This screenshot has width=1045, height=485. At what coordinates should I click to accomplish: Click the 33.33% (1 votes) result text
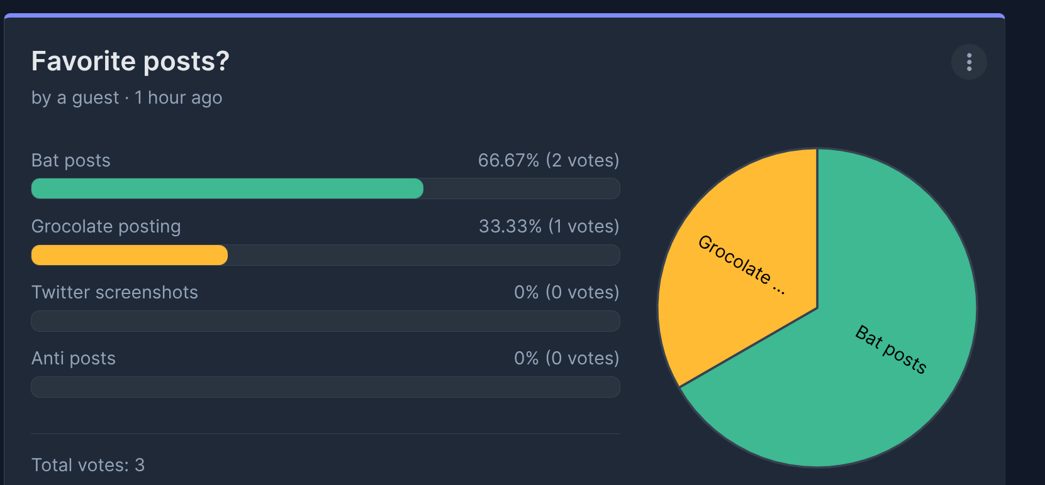tap(549, 226)
